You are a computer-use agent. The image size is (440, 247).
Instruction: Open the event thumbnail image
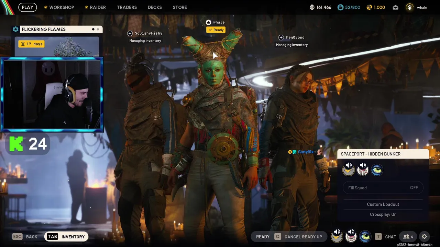click(x=57, y=46)
